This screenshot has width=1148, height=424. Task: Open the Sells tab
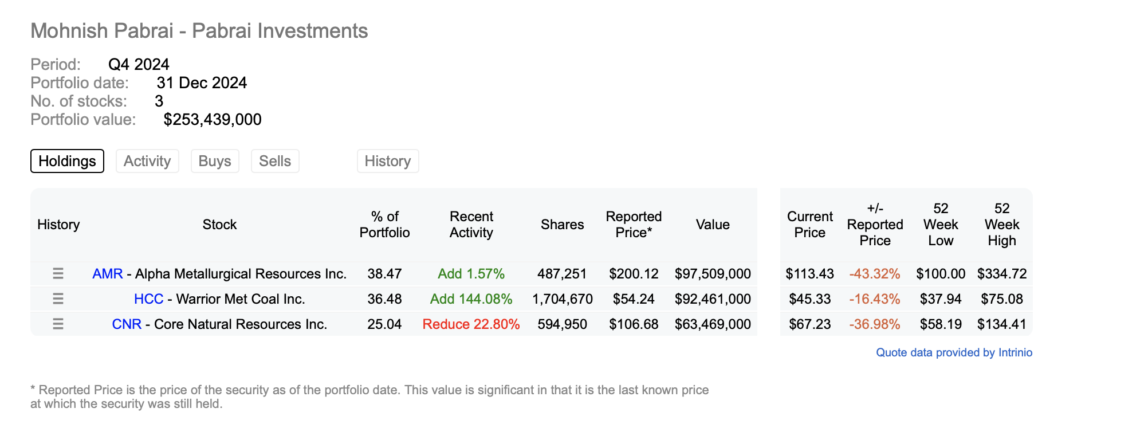coord(275,161)
